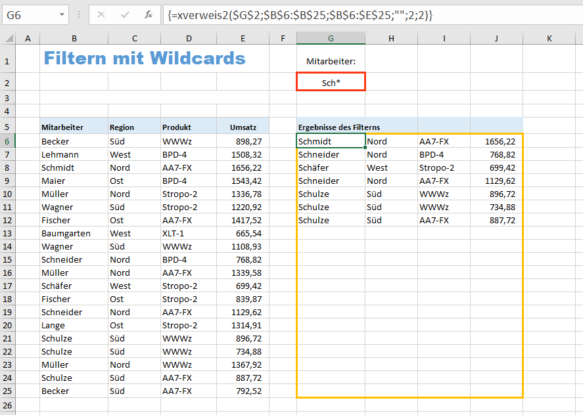Viewport: 583px width, 415px height.
Task: Select the value 839,87
Action: point(243,299)
